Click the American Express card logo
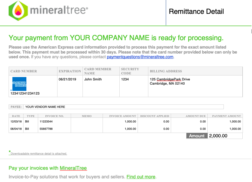 pyautogui.click(x=19, y=84)
